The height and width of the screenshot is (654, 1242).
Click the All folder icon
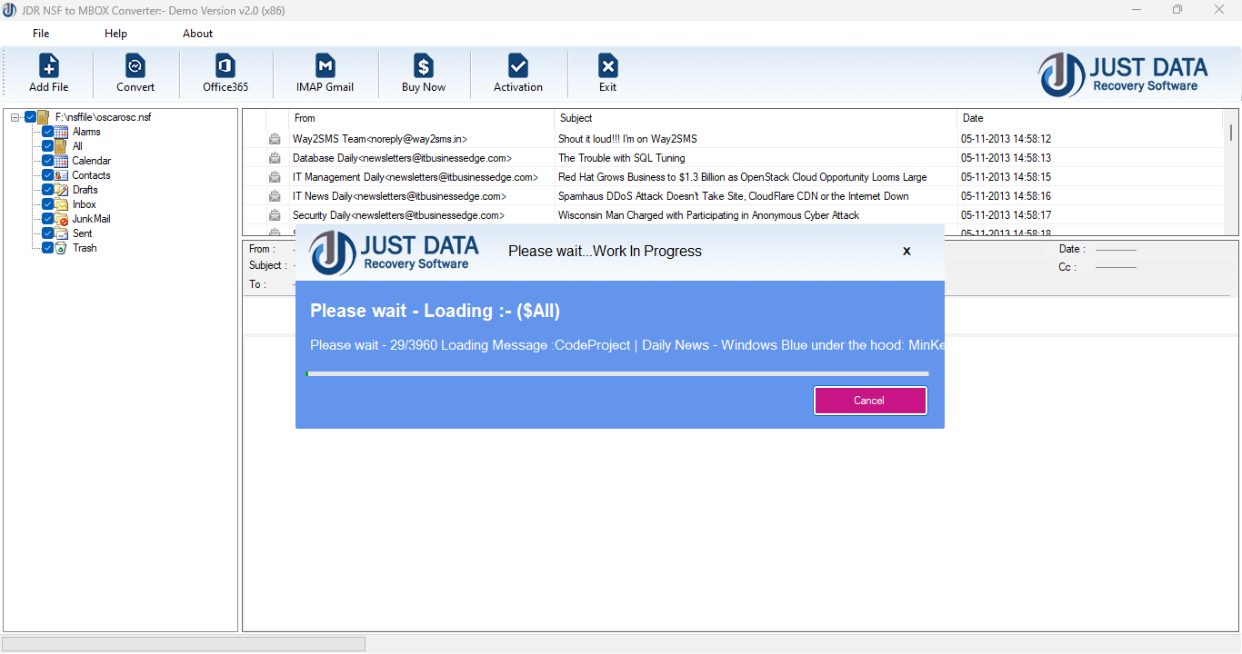click(62, 146)
